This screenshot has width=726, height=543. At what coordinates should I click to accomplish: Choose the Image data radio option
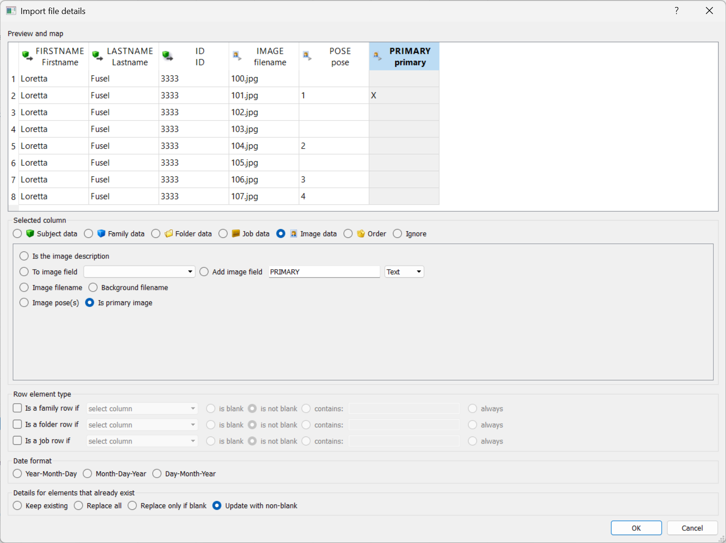tap(281, 234)
